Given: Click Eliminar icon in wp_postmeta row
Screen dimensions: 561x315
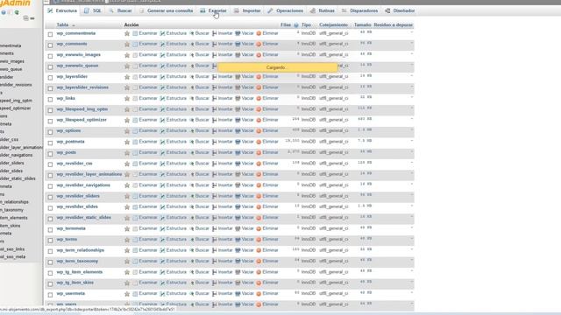Looking at the screenshot, I should click(259, 142).
